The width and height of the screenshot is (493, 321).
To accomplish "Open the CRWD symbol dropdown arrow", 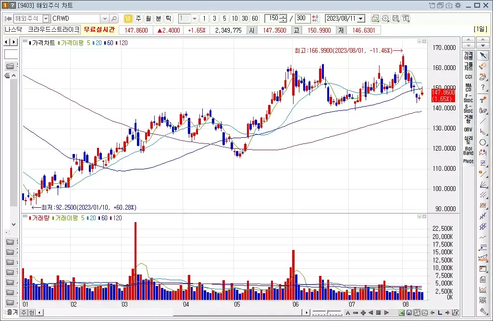I will tap(105, 19).
